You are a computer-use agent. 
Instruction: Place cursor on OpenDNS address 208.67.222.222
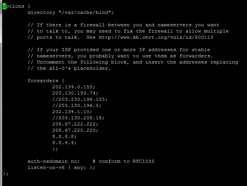(75, 124)
